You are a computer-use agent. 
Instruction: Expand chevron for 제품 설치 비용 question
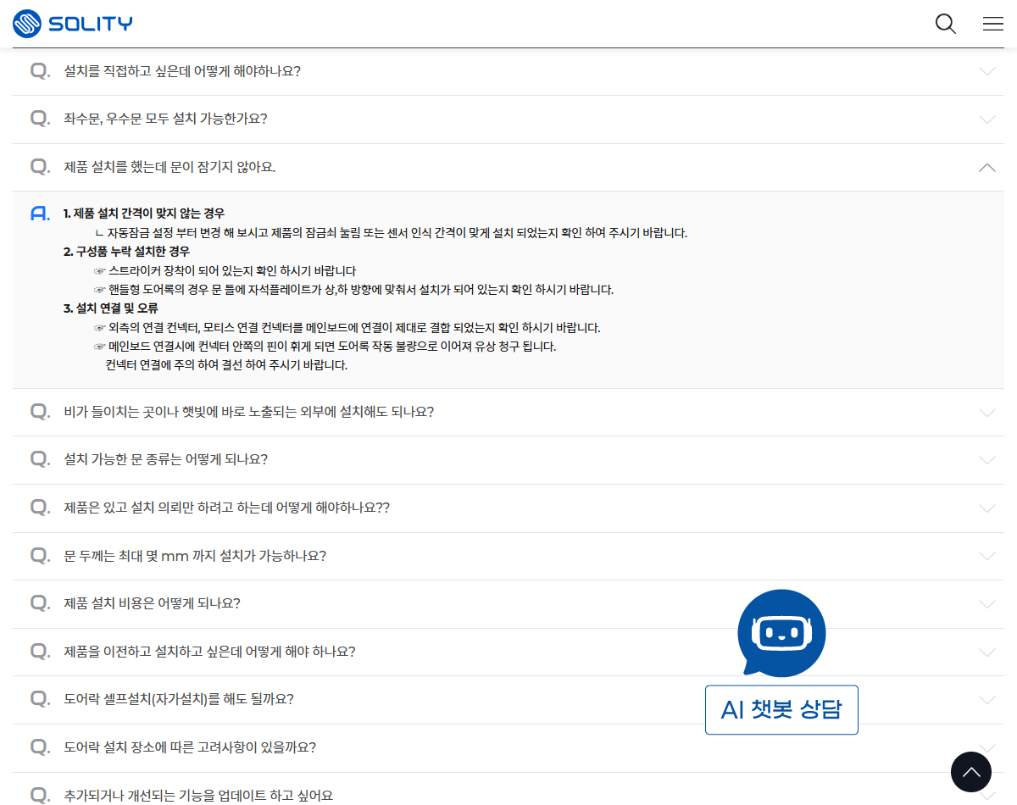click(987, 604)
